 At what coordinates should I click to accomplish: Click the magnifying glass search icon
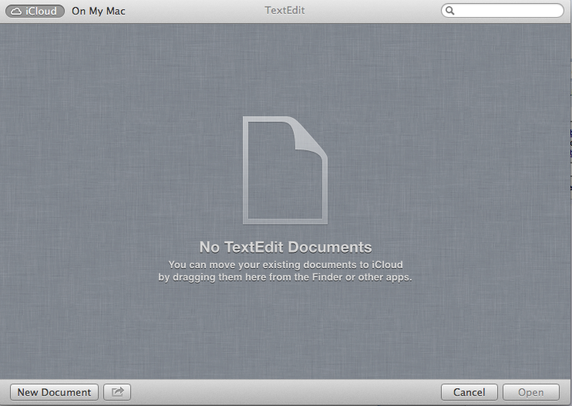450,11
